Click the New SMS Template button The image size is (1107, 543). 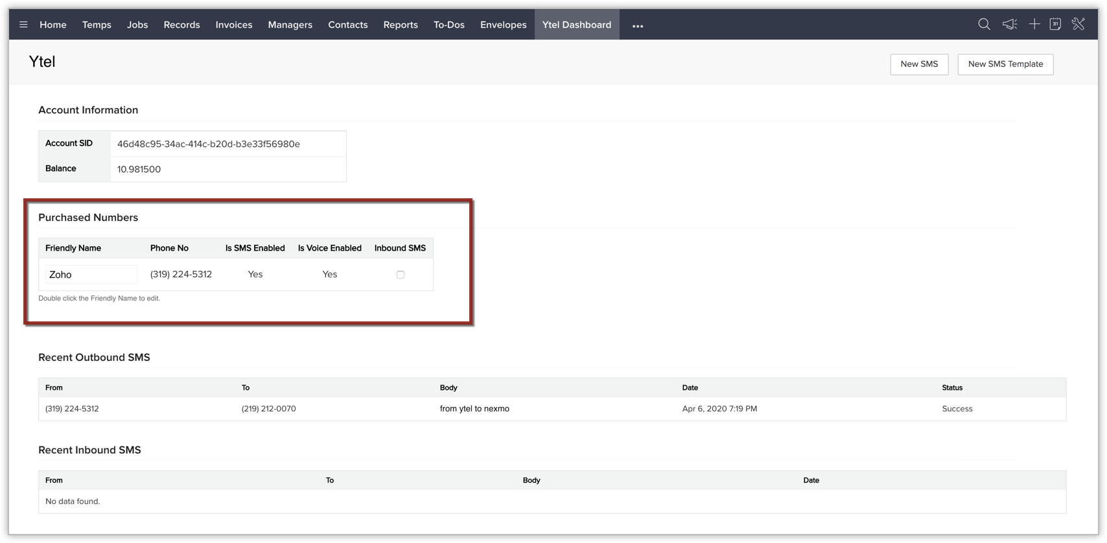click(1005, 64)
